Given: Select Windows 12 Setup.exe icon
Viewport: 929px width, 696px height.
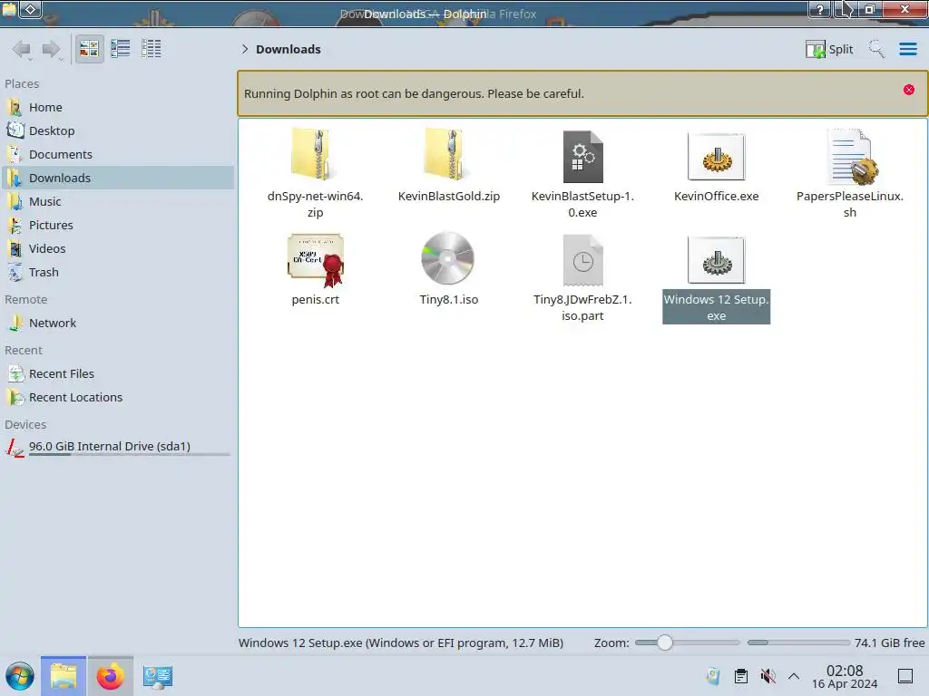Looking at the screenshot, I should point(717,260).
